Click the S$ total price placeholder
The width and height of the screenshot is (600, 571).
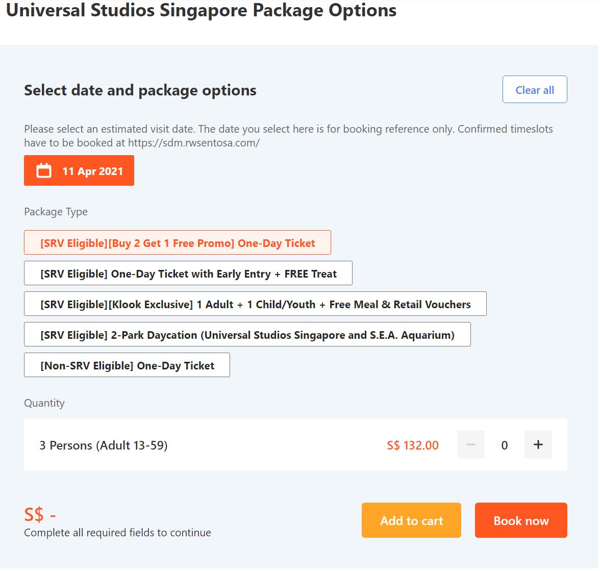coord(40,515)
